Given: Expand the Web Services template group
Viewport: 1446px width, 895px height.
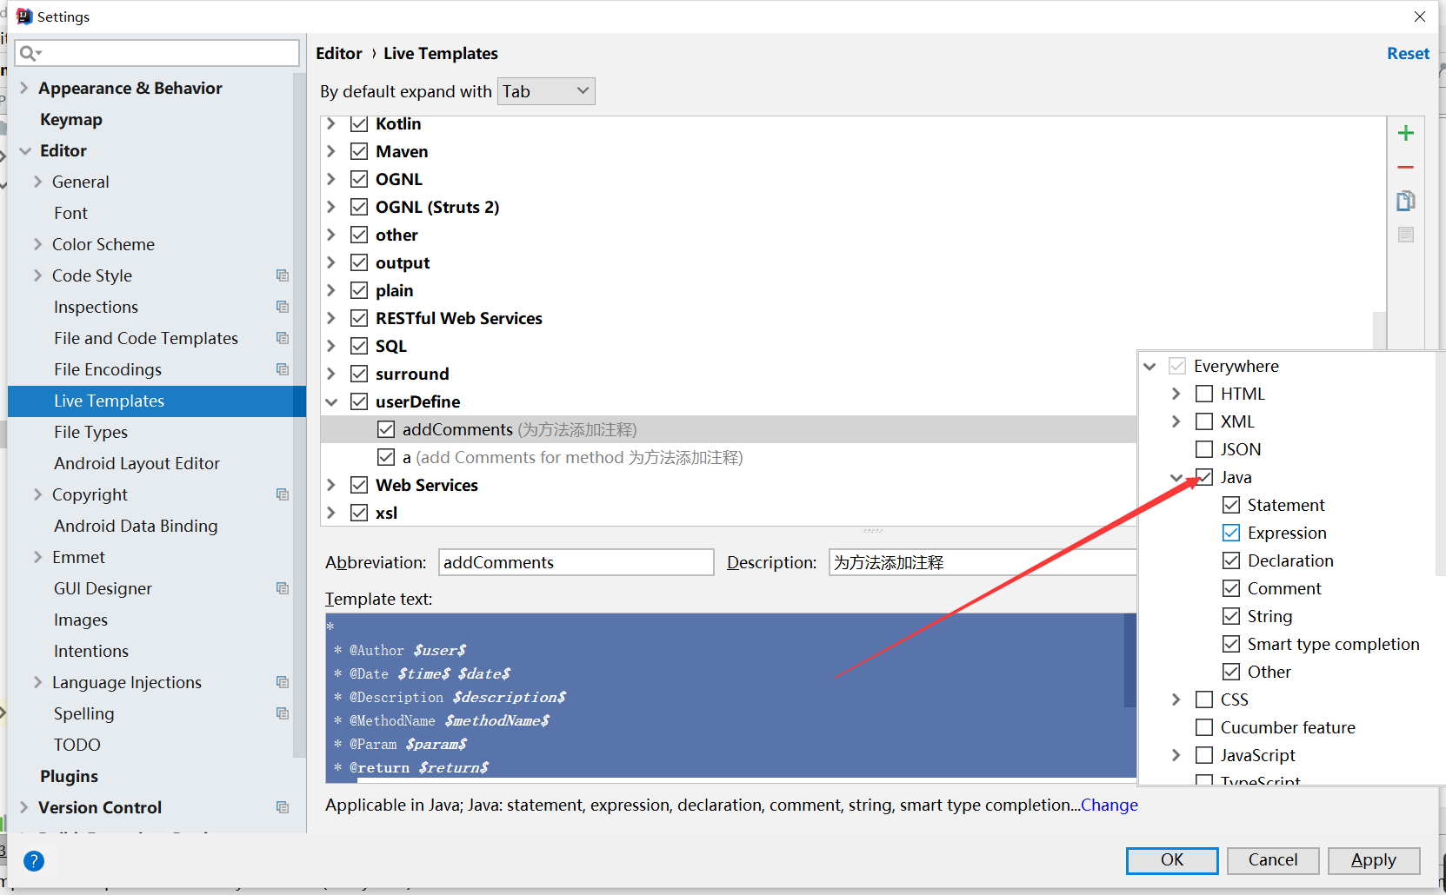Looking at the screenshot, I should tap(331, 485).
